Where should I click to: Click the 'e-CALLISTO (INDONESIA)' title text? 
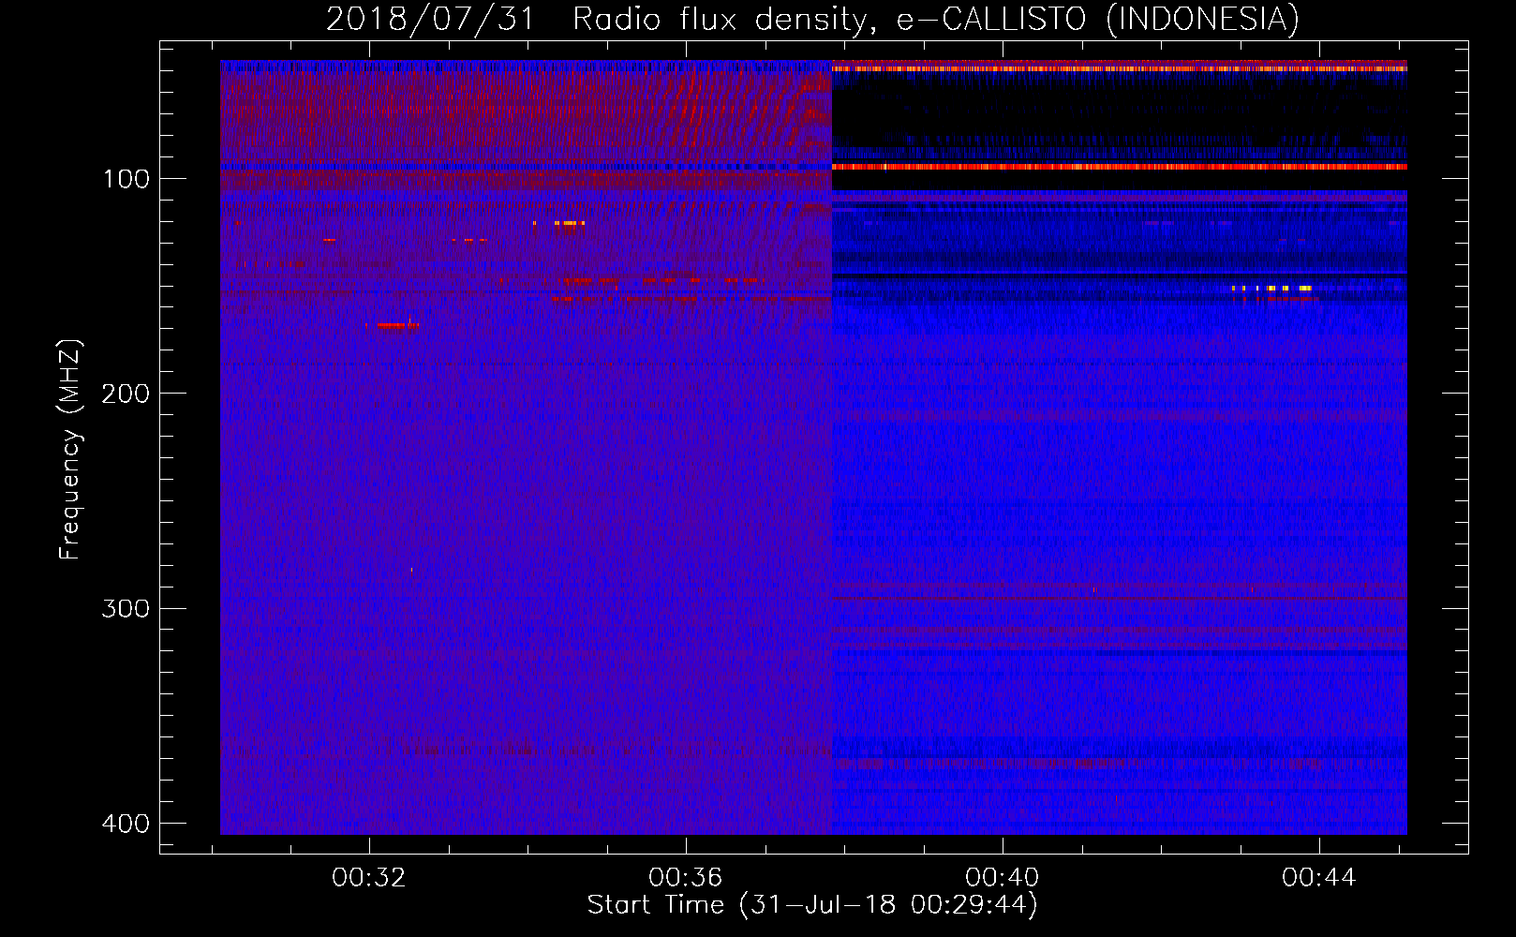pyautogui.click(x=1098, y=20)
